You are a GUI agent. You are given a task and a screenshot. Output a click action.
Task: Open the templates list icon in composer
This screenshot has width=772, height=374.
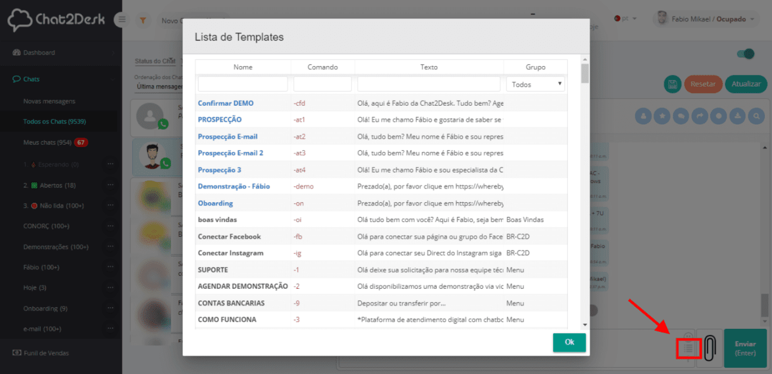[688, 349]
